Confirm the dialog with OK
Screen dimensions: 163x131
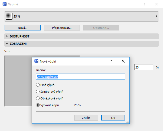[x=113, y=118]
